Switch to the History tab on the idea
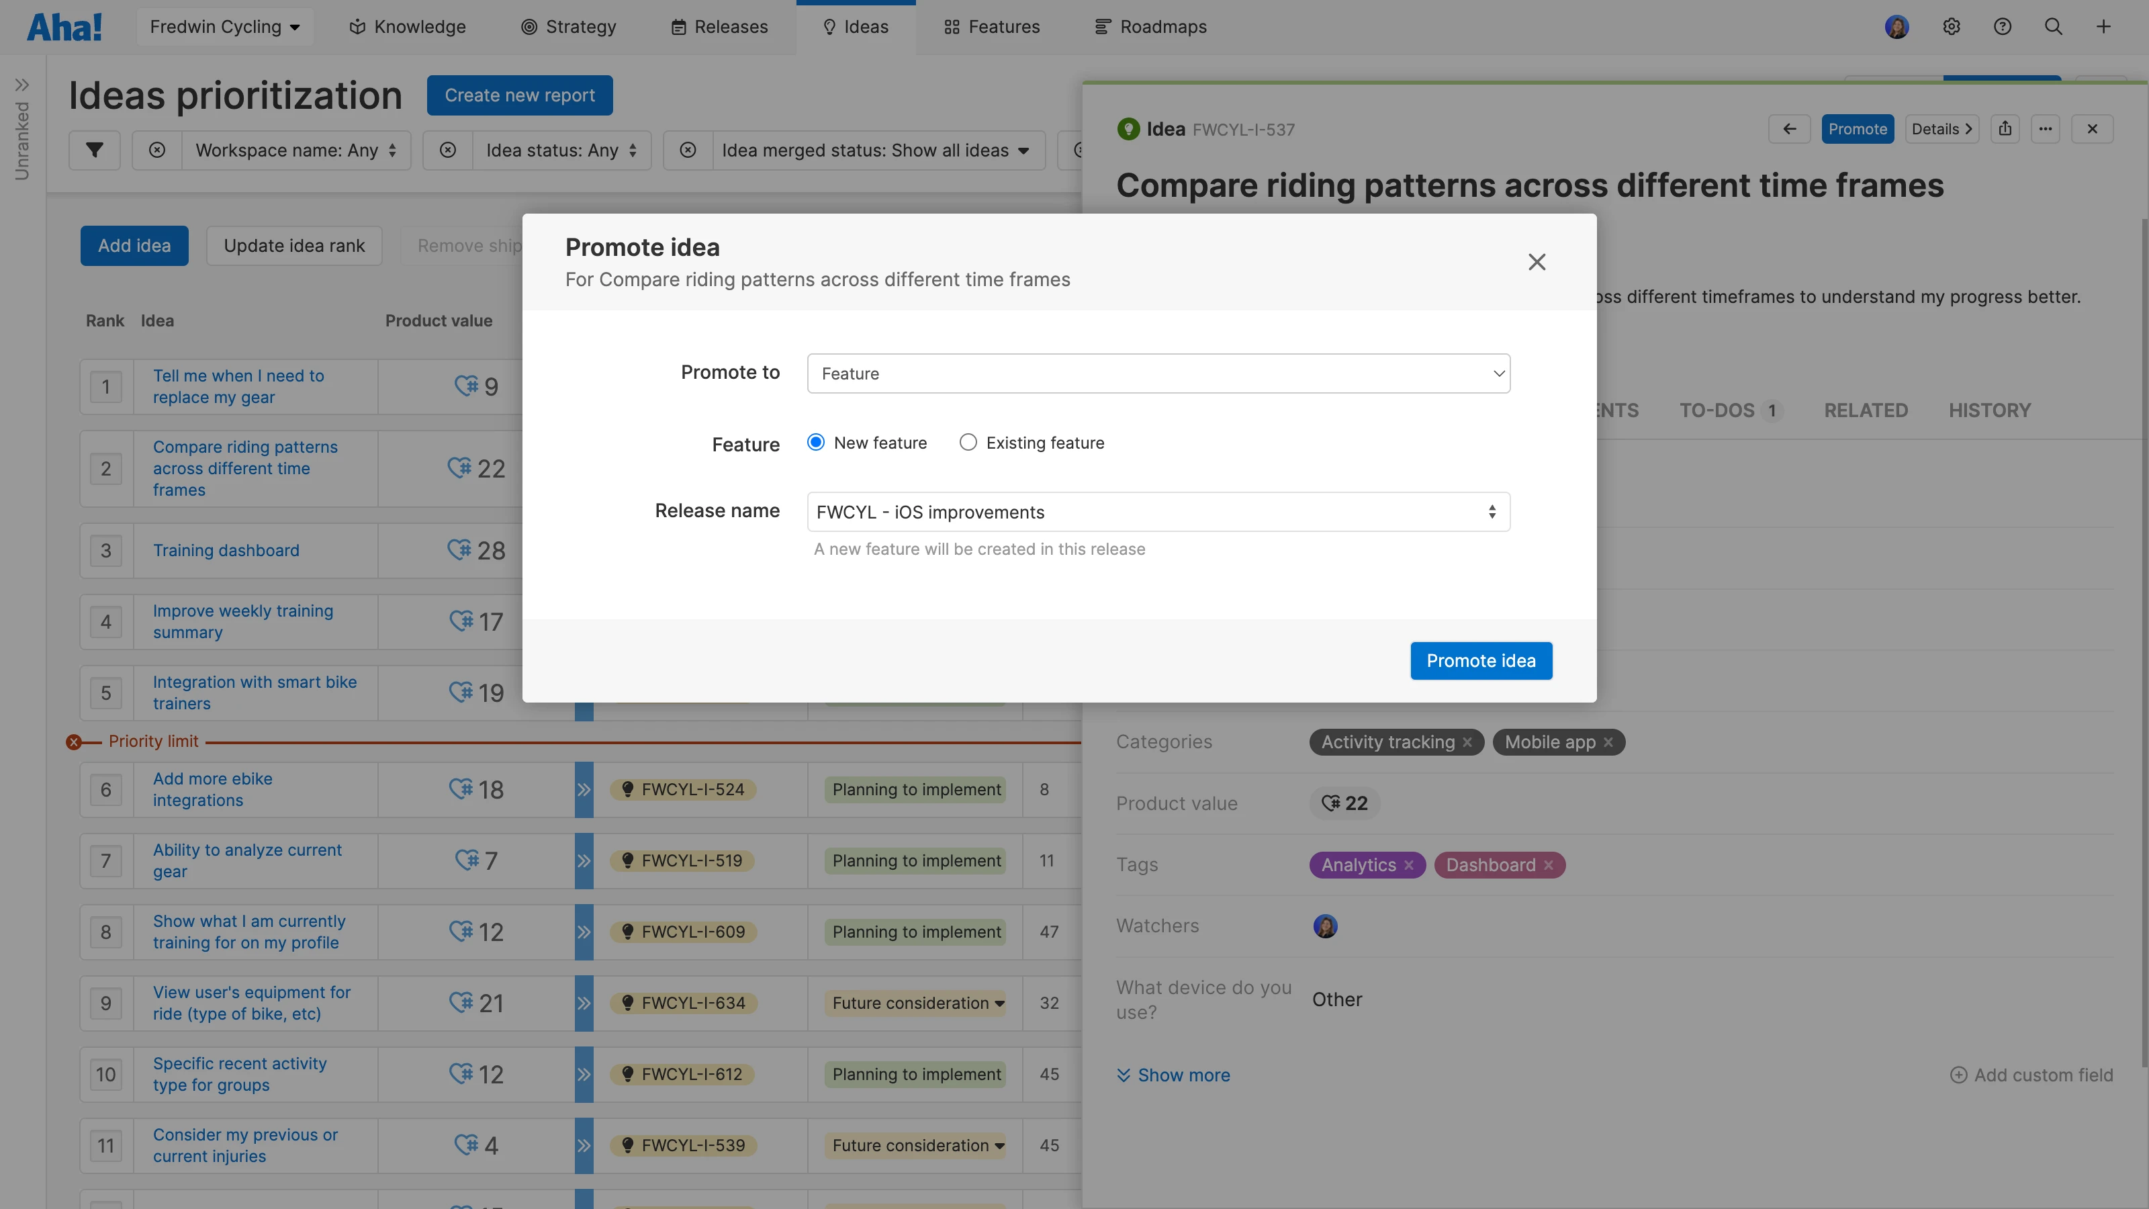The width and height of the screenshot is (2149, 1209). click(1990, 410)
